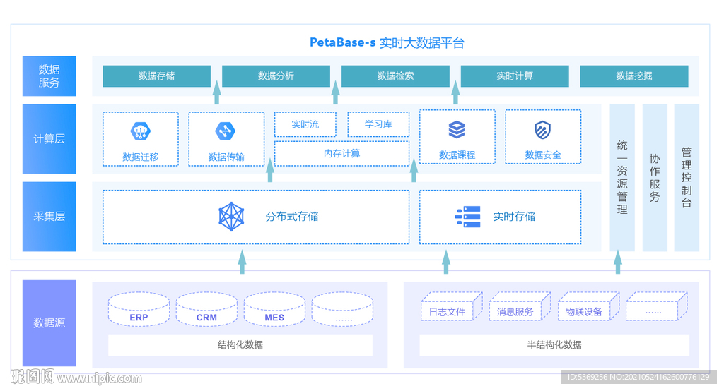Select the MES database cylinder
Screen dimensions: 724x391
point(274,309)
